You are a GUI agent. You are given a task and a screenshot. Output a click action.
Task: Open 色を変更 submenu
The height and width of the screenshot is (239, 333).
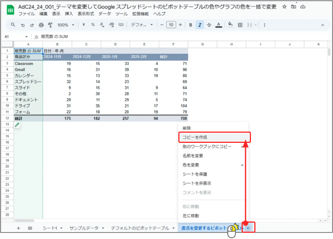(x=213, y=165)
